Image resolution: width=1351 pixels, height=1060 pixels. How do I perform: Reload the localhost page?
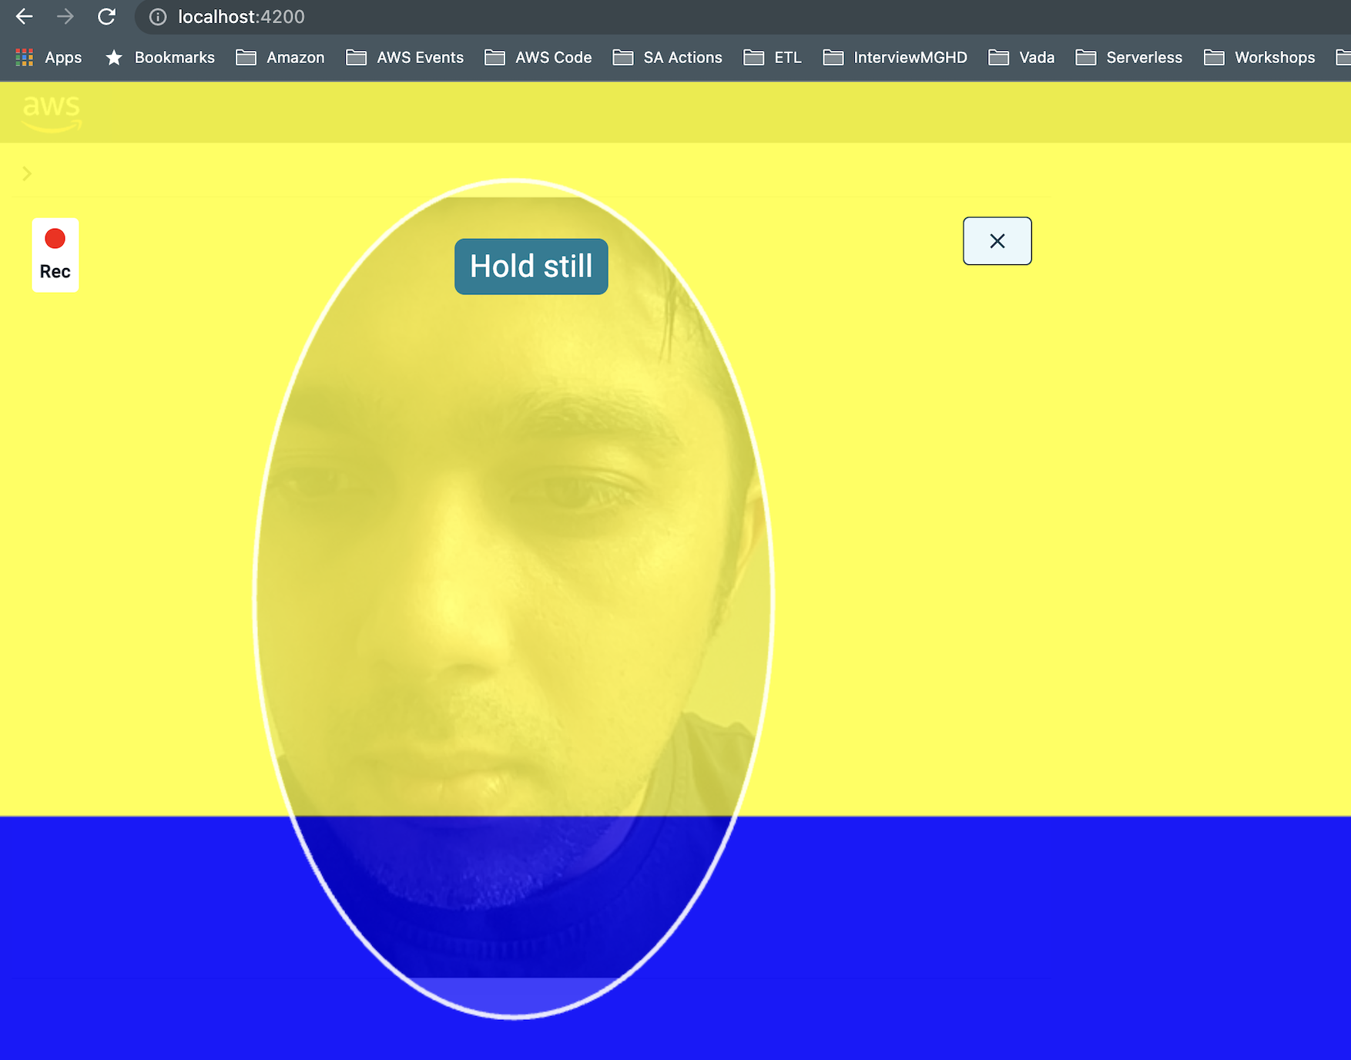(x=107, y=16)
